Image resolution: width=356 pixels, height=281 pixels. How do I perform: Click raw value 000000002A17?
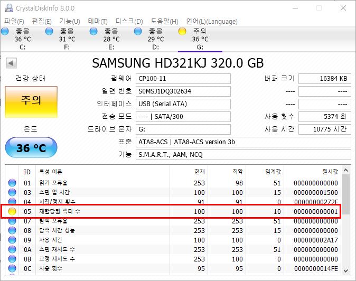[x=315, y=240]
